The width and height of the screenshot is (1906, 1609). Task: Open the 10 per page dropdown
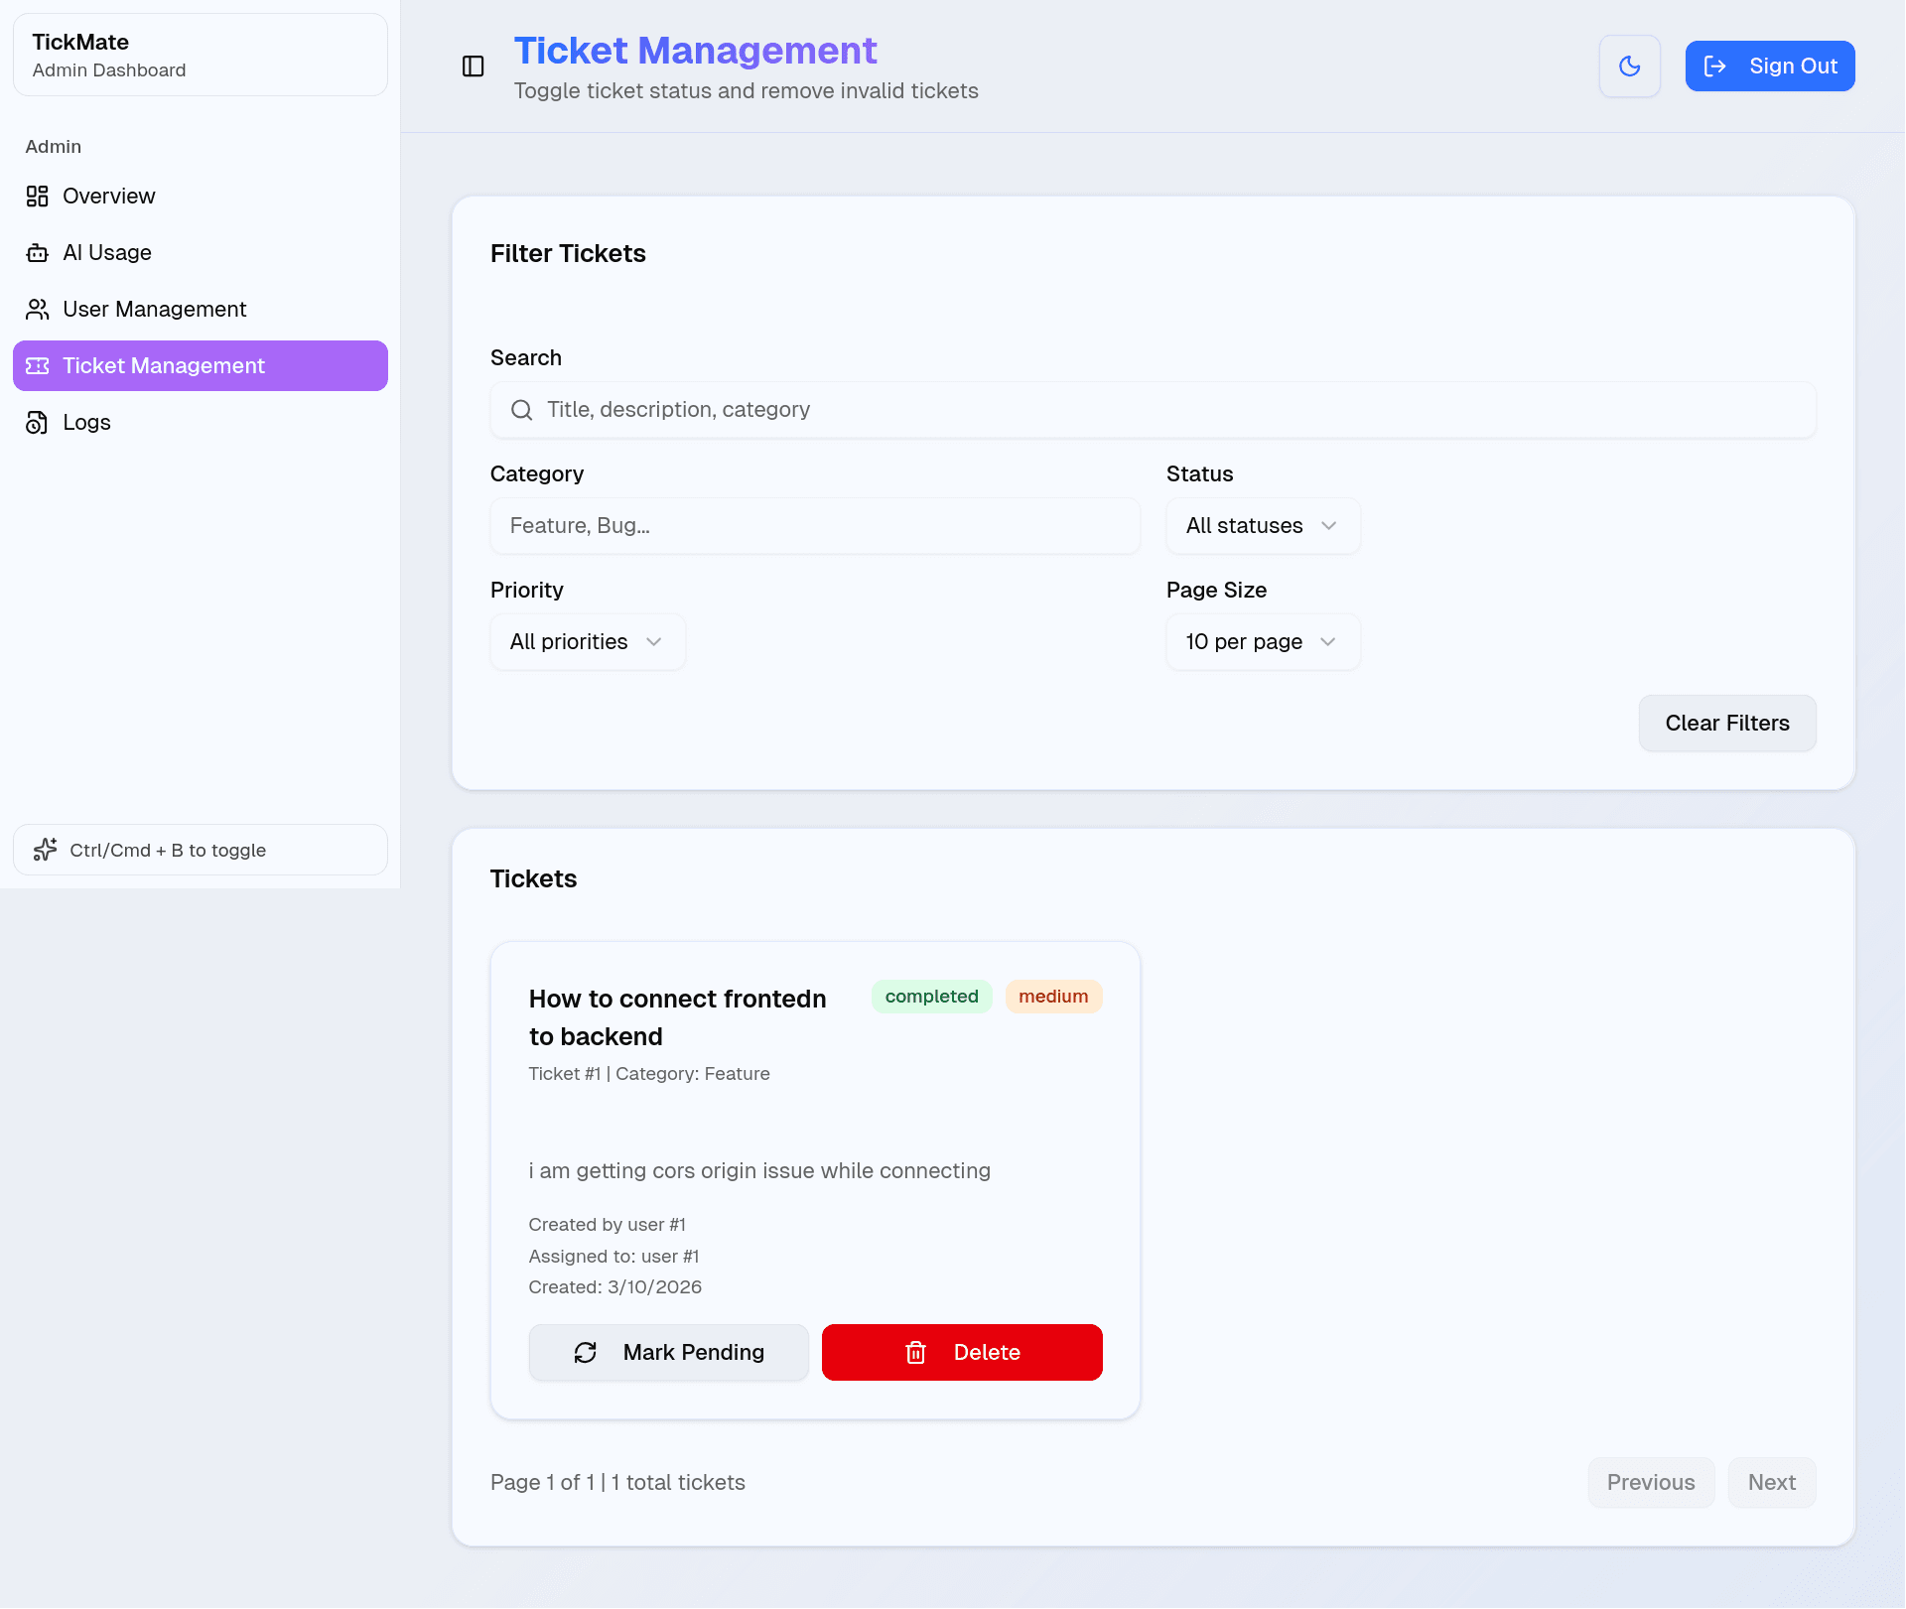1262,642
